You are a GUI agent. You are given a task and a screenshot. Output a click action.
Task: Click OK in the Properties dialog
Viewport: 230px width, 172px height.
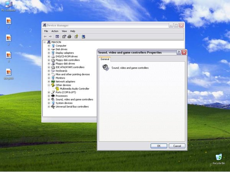[159, 146]
